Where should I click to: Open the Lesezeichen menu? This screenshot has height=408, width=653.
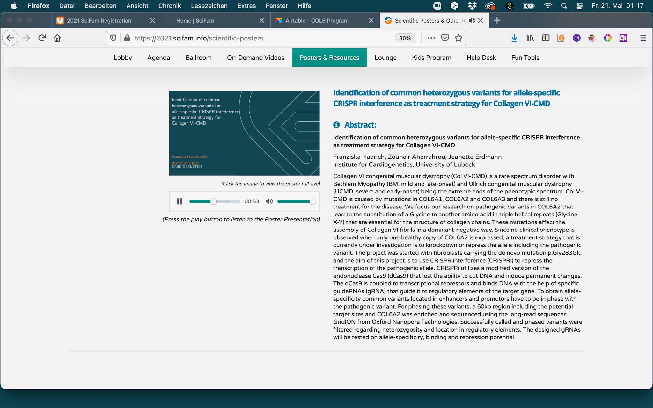pos(209,6)
